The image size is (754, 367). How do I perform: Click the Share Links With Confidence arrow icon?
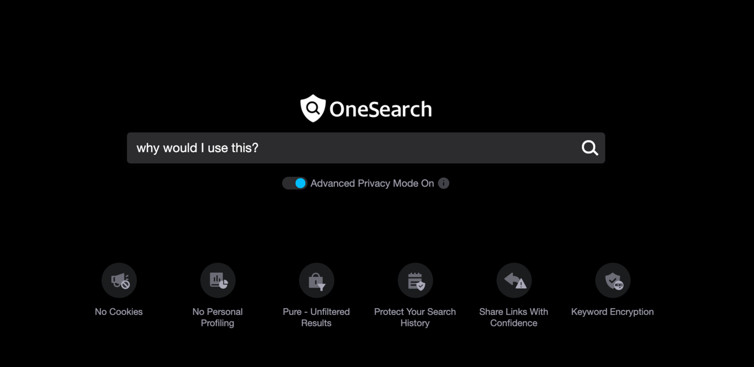coord(514,280)
